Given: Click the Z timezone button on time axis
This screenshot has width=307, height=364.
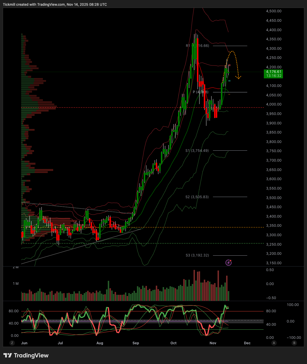Looking at the screenshot, I should (12, 343).
